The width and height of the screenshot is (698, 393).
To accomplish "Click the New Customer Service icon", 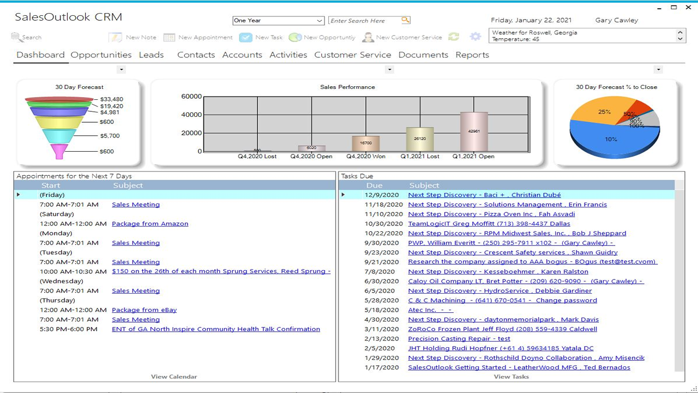I will pos(368,37).
